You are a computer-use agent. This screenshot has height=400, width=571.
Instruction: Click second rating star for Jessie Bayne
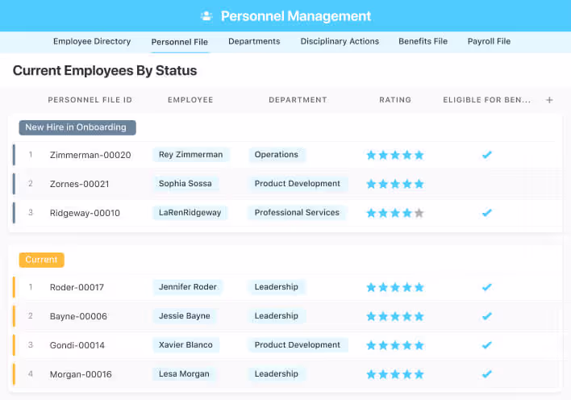click(383, 316)
